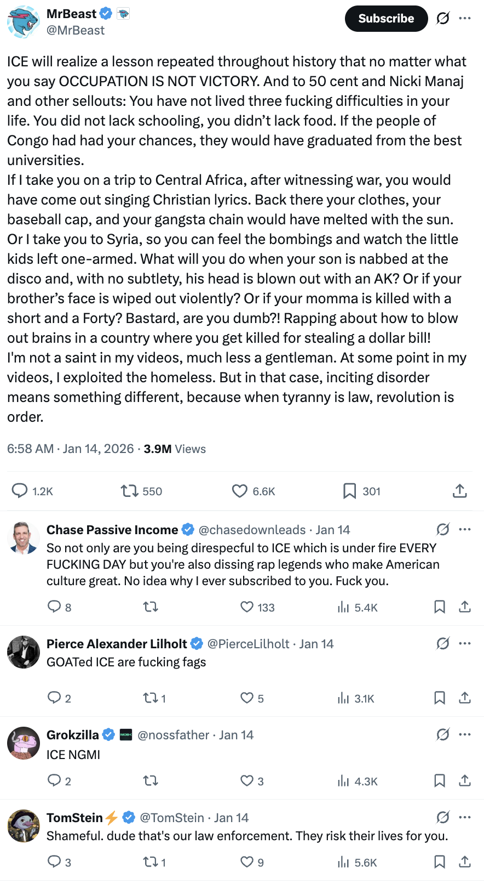The width and height of the screenshot is (484, 883).
Task: Open more options on Pierce Alexander Lilholt's reply
Action: click(x=465, y=644)
